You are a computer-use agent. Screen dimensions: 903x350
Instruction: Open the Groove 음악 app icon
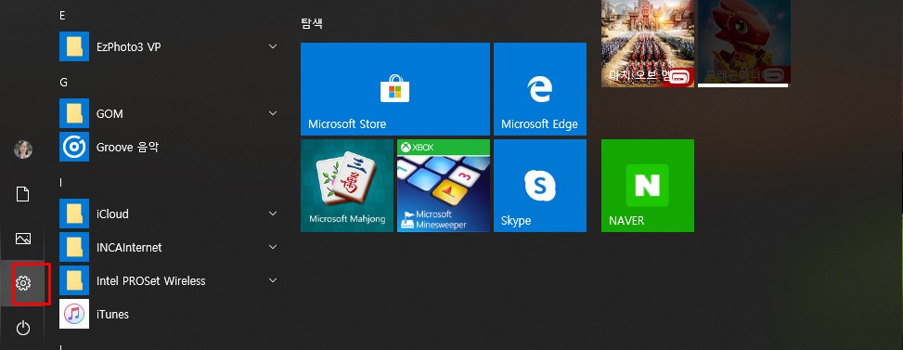(x=74, y=147)
